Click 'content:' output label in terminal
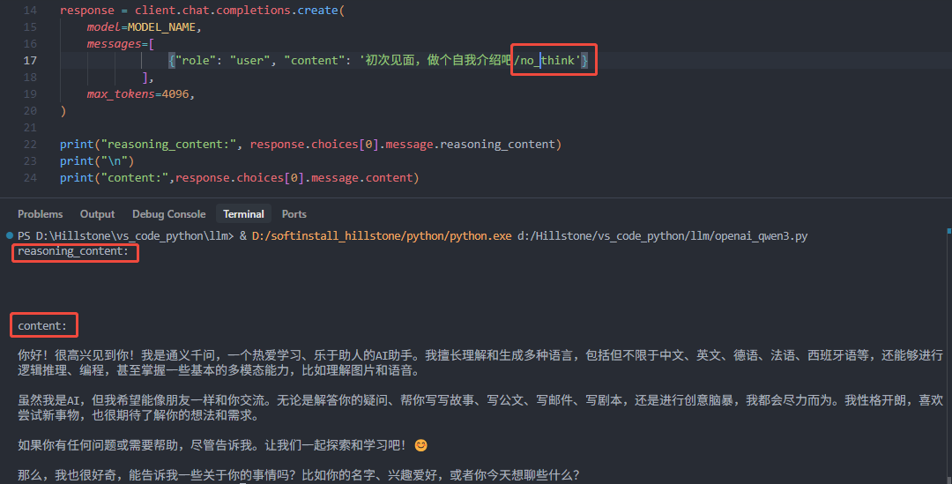Viewport: 952px width, 484px height. coord(42,326)
